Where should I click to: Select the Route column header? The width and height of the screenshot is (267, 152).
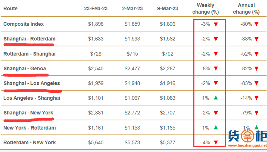pos(10,8)
